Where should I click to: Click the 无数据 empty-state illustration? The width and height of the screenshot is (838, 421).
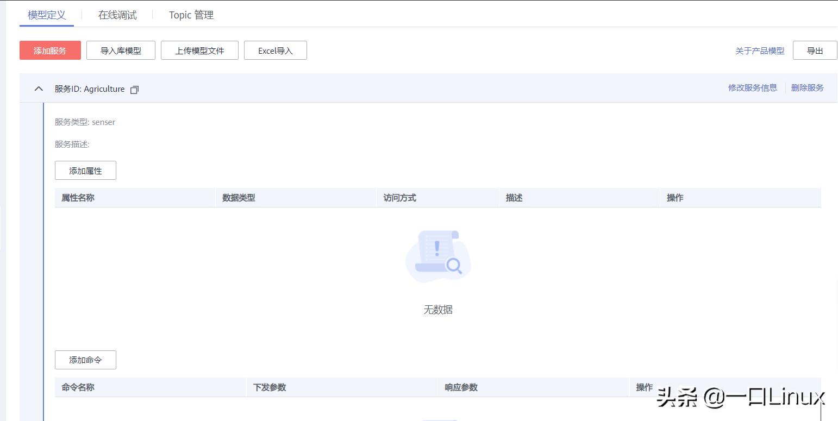pos(438,255)
